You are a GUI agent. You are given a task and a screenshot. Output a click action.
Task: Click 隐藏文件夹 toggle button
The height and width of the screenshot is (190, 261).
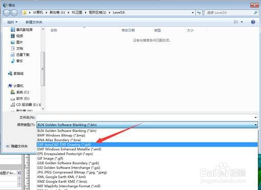16,146
